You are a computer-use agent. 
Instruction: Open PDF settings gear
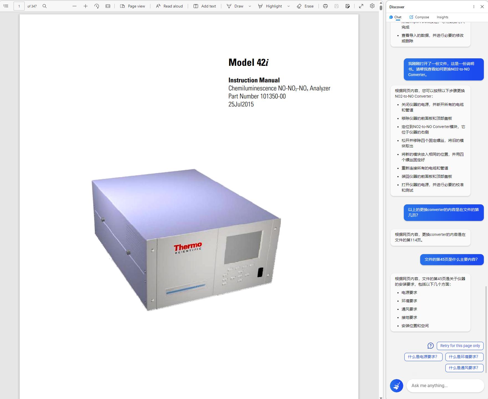372,6
